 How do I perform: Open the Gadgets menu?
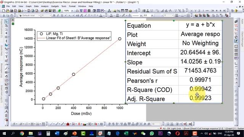click(x=55, y=6)
